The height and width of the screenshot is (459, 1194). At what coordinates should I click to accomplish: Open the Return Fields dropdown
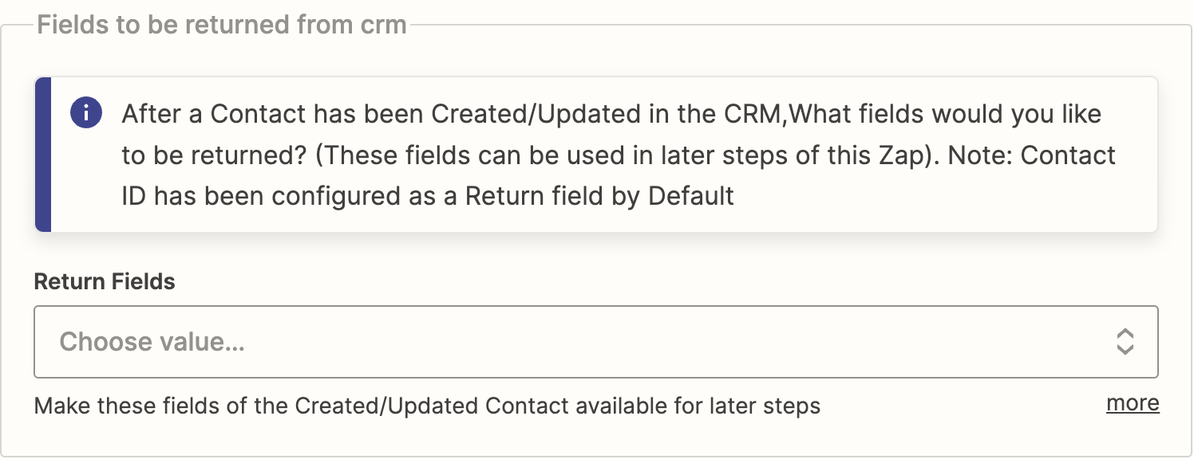coord(595,342)
